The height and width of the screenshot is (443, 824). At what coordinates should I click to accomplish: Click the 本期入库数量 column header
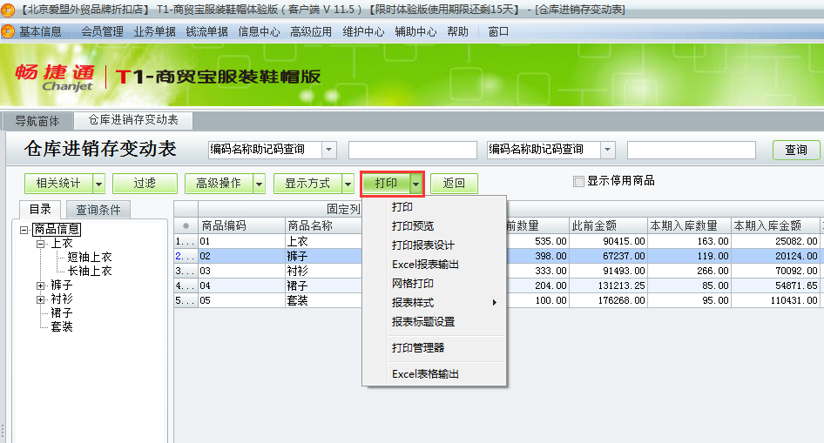point(689,225)
